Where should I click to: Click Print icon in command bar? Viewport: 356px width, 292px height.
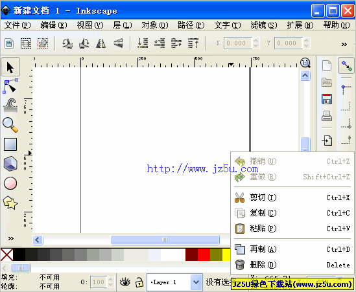[x=327, y=116]
